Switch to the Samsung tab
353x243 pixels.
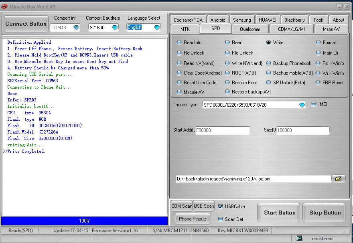[x=242, y=20]
